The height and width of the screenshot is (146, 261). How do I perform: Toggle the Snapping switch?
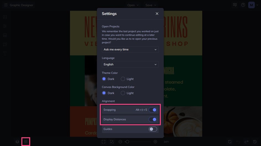pyautogui.click(x=153, y=110)
